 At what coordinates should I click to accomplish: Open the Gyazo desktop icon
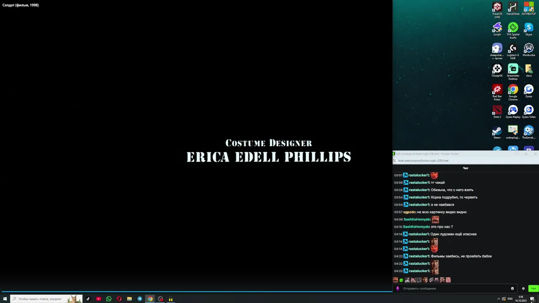[528, 91]
